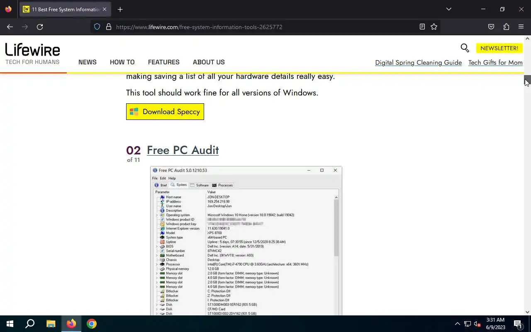Screen dimensions: 531x332
Task: Click the scrollbar up arrow
Action: point(527,39)
